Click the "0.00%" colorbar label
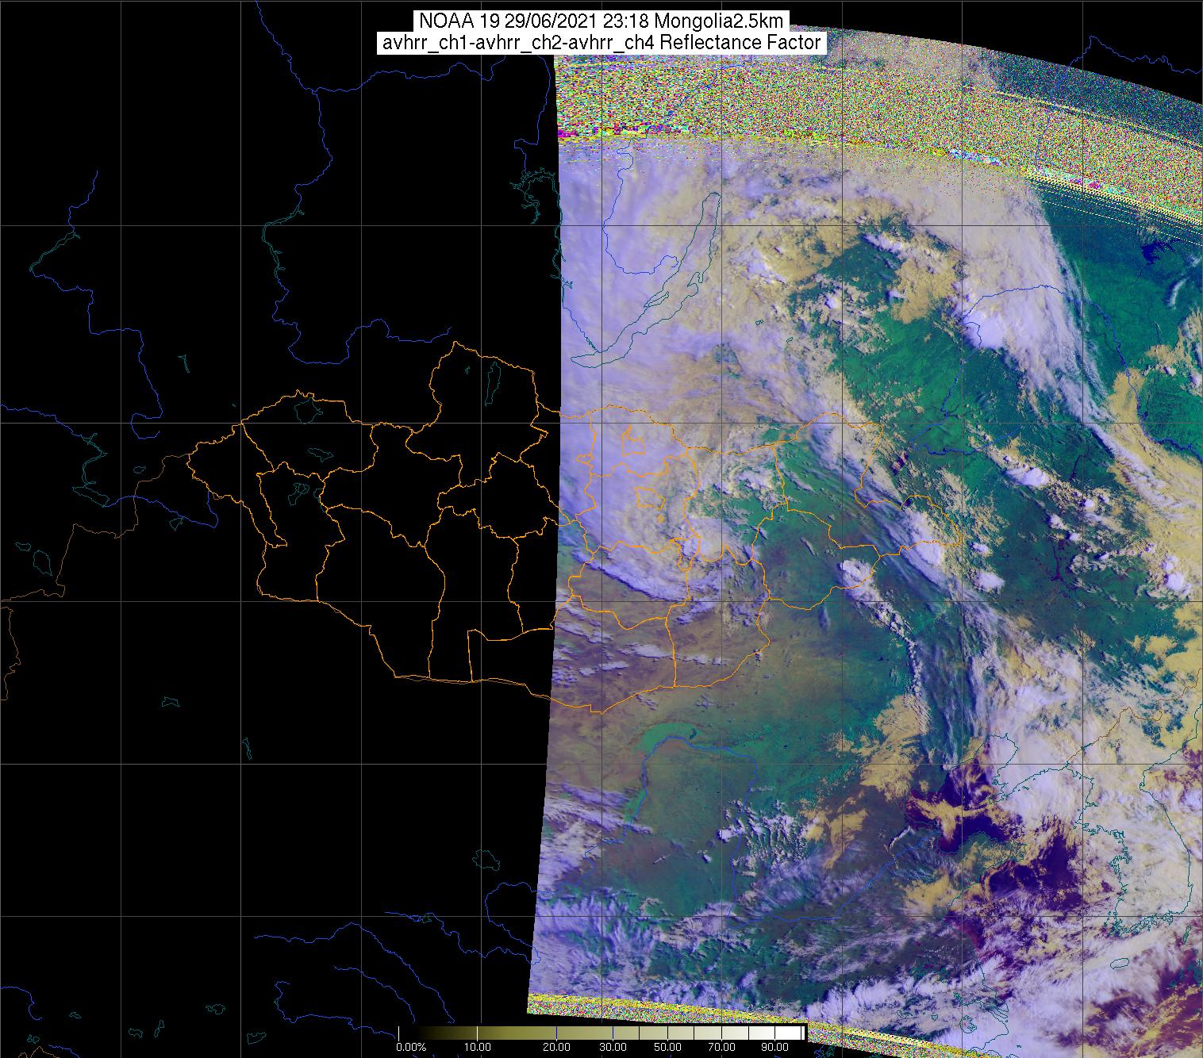 pos(412,1048)
